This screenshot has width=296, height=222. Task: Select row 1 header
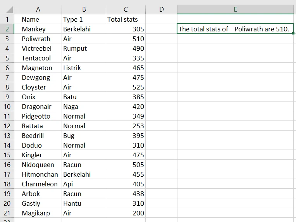coord(7,19)
